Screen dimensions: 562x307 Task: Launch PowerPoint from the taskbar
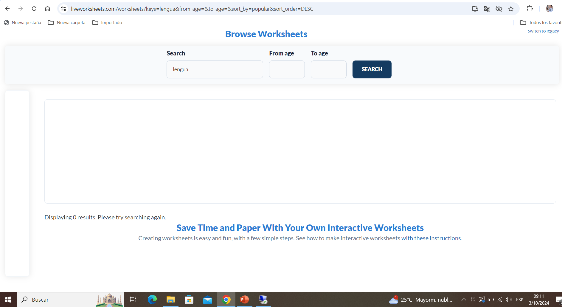[244, 300]
